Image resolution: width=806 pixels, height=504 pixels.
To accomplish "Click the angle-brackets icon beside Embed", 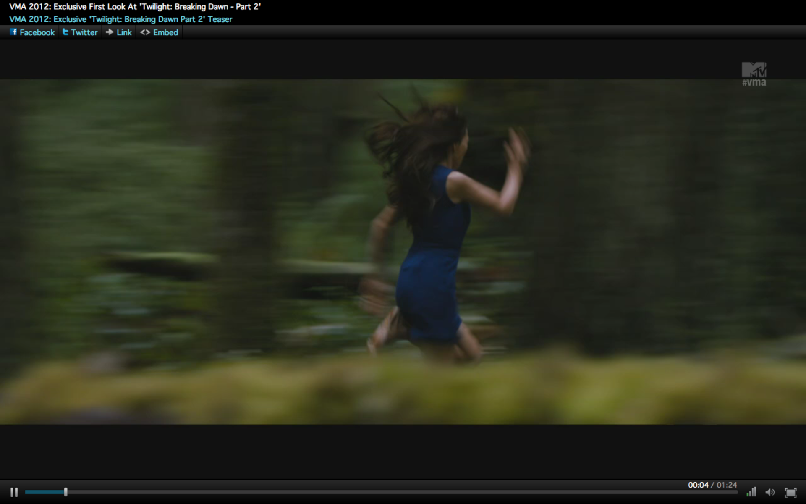I will pos(145,32).
